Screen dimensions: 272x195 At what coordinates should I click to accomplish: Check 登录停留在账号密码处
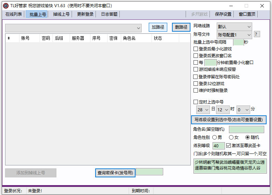[196, 77]
